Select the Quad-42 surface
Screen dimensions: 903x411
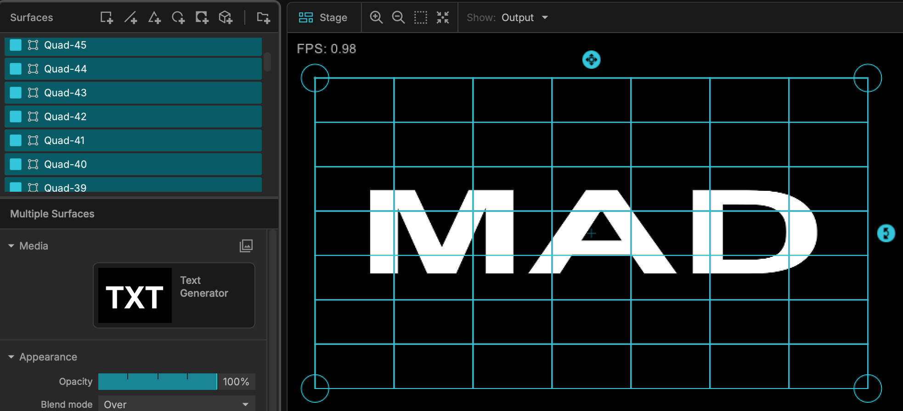(133, 117)
